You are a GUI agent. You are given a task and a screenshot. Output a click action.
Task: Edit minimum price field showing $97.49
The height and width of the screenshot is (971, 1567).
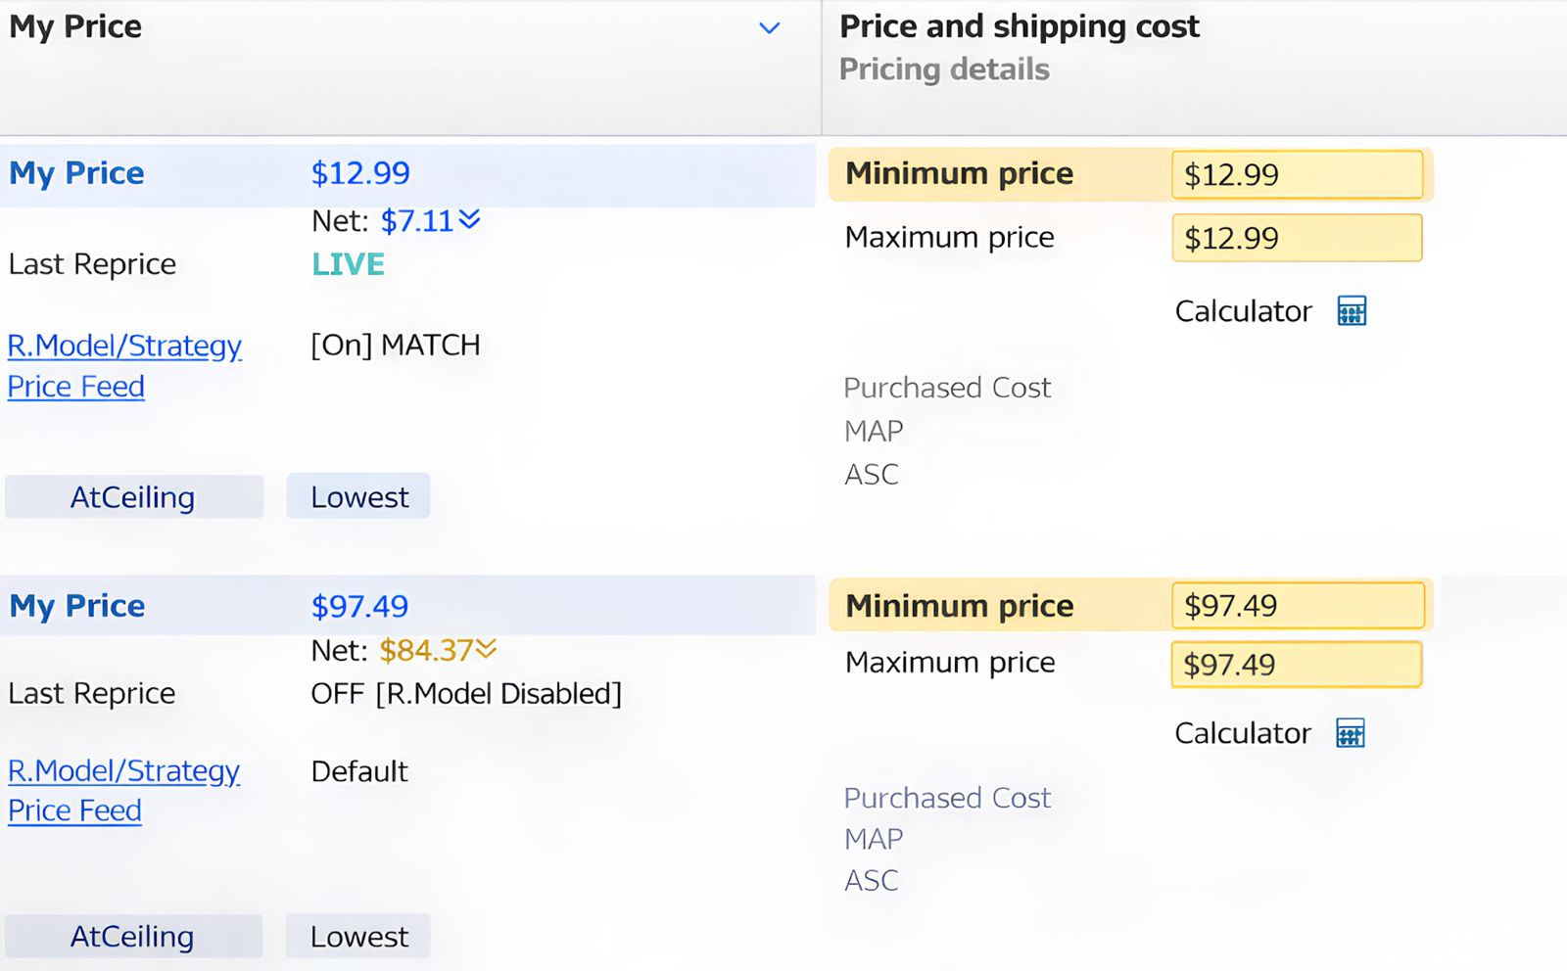click(1297, 606)
